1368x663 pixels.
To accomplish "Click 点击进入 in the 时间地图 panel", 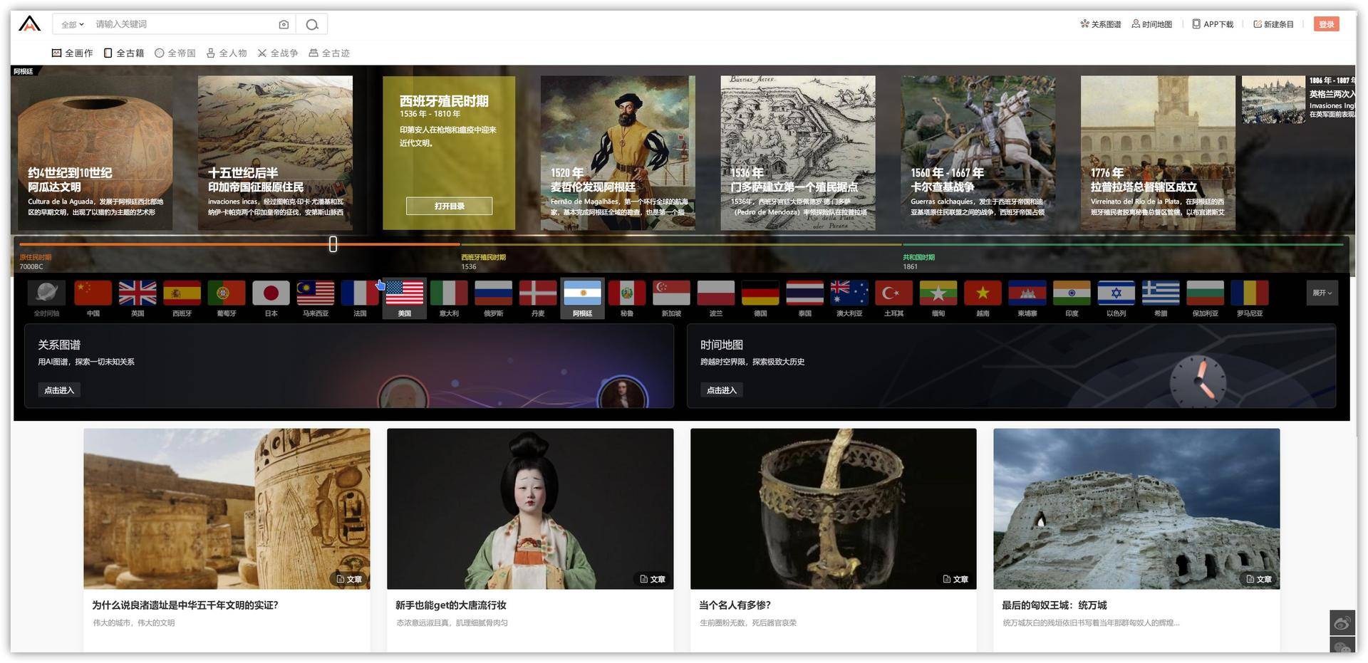I will (x=722, y=390).
